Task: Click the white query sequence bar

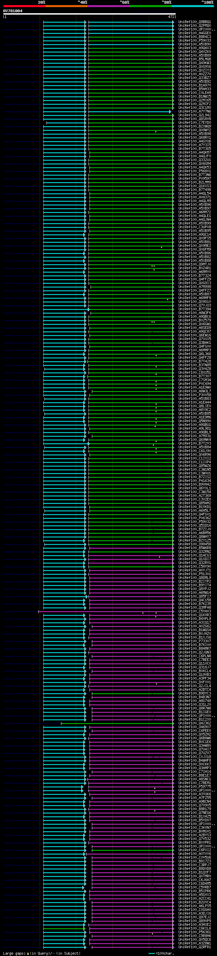Action: pos(90,14)
